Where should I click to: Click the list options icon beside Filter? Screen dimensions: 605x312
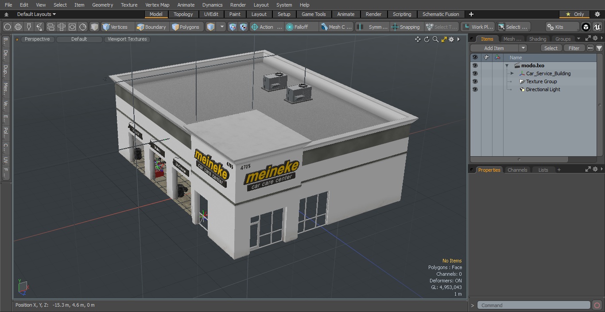click(x=590, y=48)
